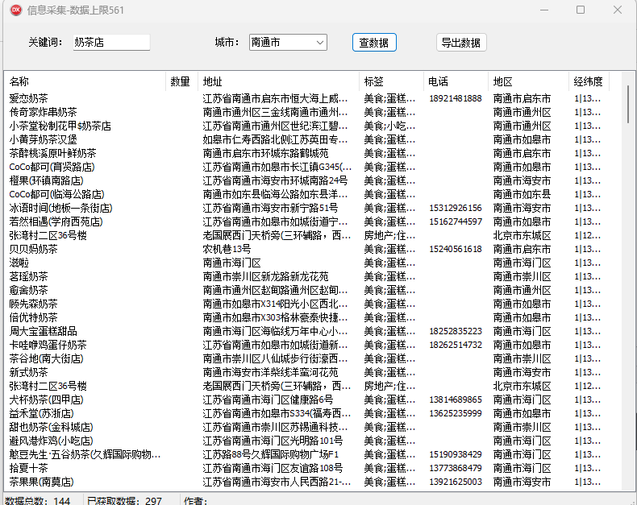The image size is (637, 505).
Task: Click the 数量 column header
Action: pyautogui.click(x=180, y=81)
